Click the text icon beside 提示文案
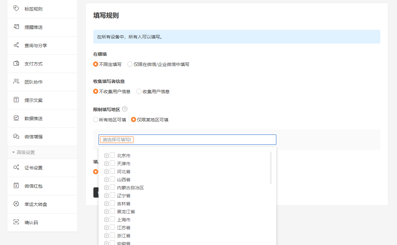Image resolution: width=397 pixels, height=245 pixels. (16, 100)
